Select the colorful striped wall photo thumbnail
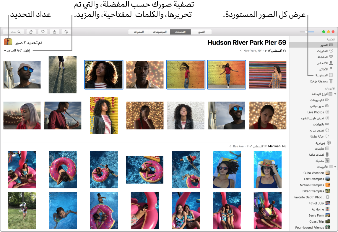Viewport: 338px width, 232px height. (x=268, y=75)
